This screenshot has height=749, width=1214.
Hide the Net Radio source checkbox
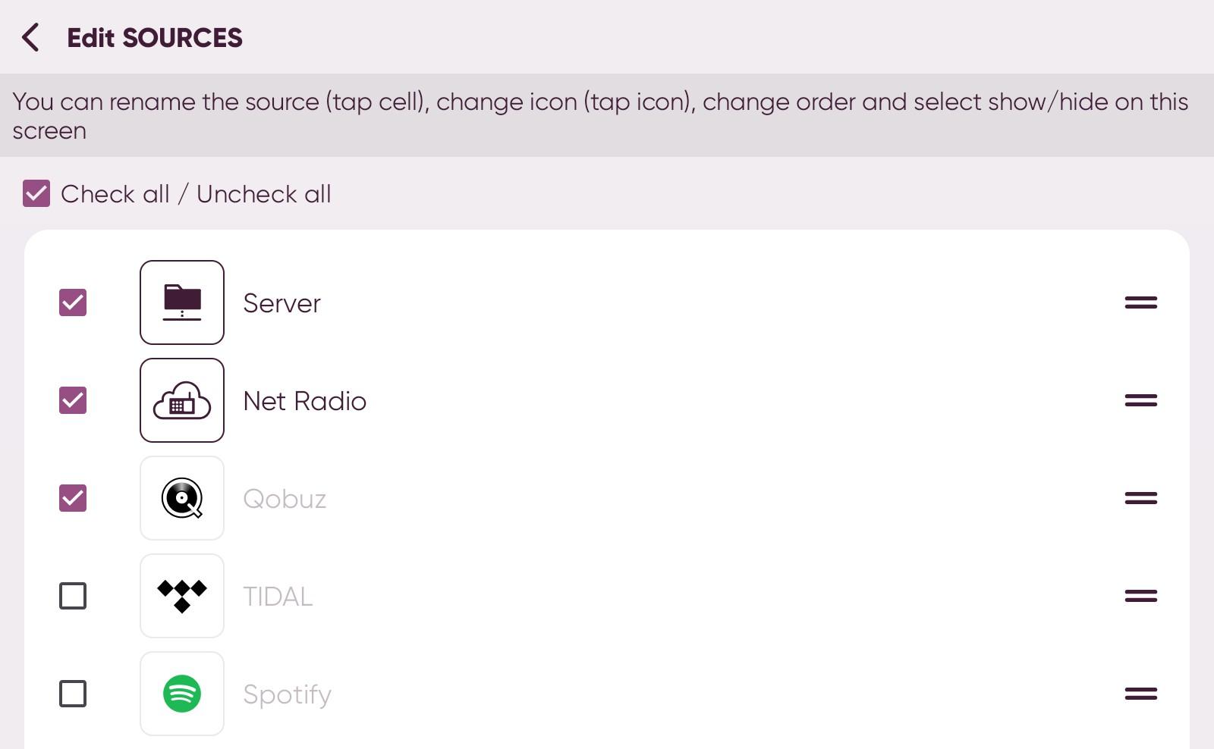click(73, 400)
